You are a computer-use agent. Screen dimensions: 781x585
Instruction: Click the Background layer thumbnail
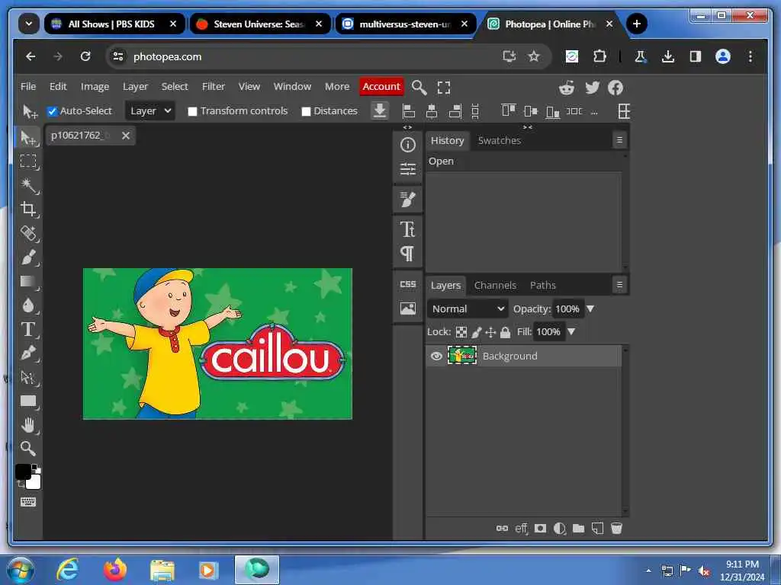pyautogui.click(x=462, y=356)
